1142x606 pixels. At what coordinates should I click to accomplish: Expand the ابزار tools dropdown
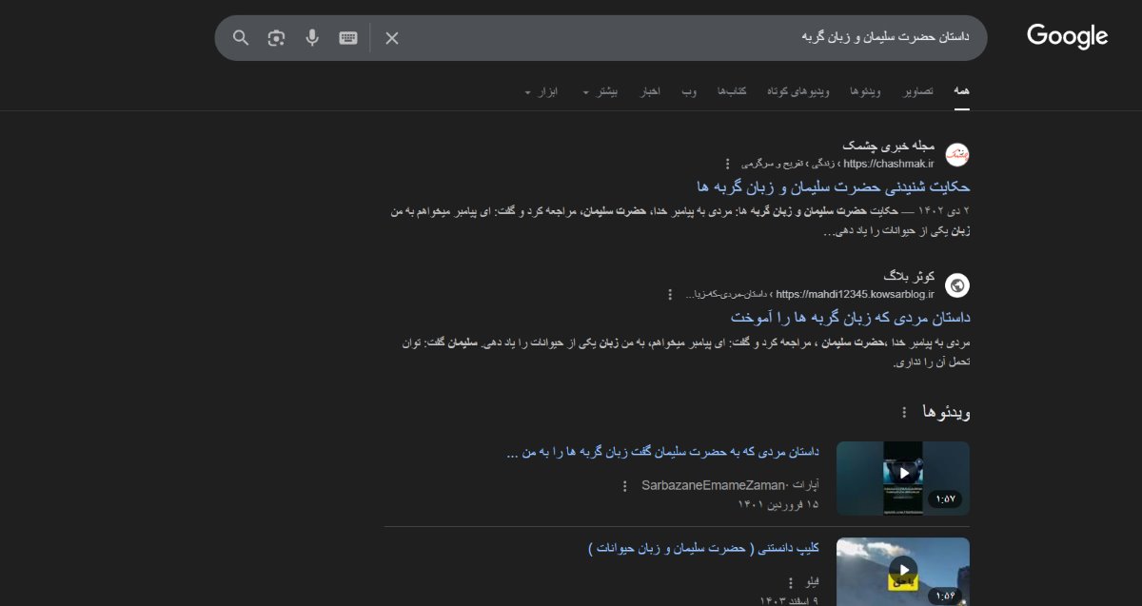pos(541,91)
